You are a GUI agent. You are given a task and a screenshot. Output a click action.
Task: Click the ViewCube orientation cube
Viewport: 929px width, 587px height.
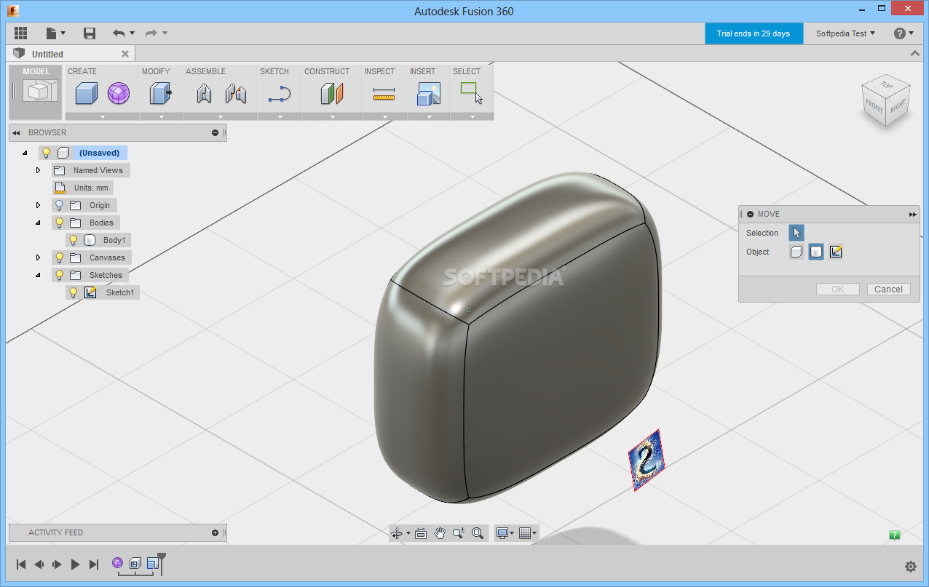point(886,100)
